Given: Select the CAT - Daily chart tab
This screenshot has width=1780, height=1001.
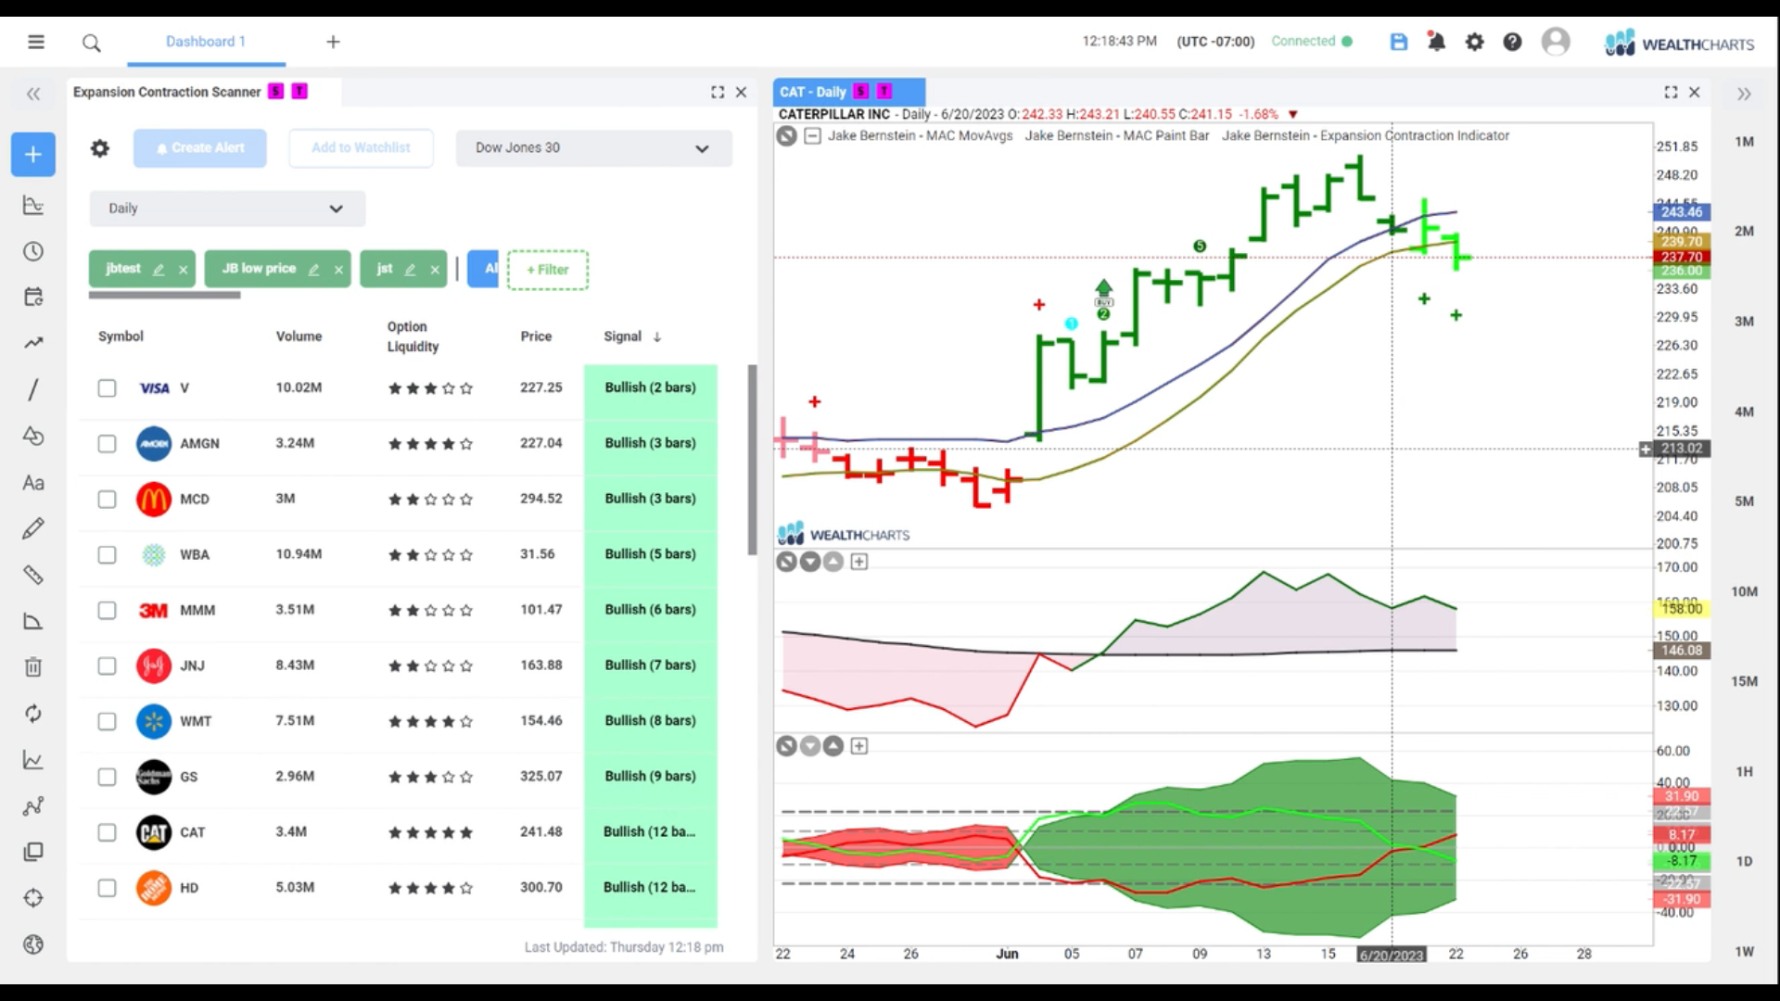Looking at the screenshot, I should click(x=848, y=92).
